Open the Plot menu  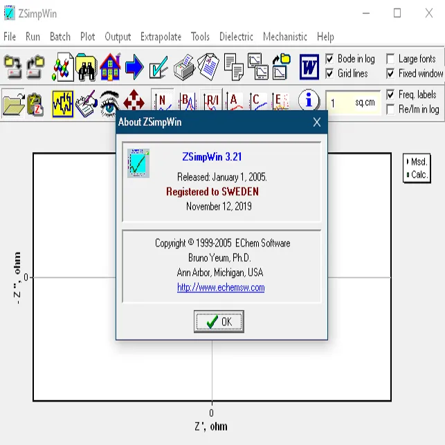[x=87, y=37]
